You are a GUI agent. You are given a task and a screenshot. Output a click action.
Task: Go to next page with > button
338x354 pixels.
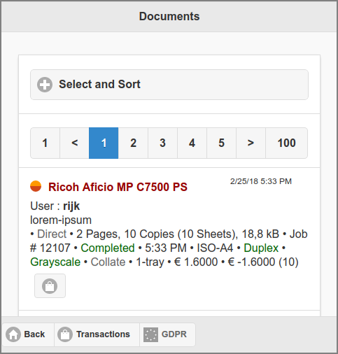coord(251,143)
